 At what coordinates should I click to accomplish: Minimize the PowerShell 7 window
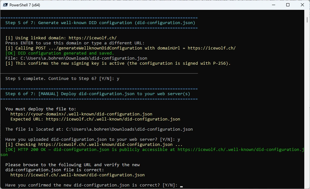coord(274,5)
